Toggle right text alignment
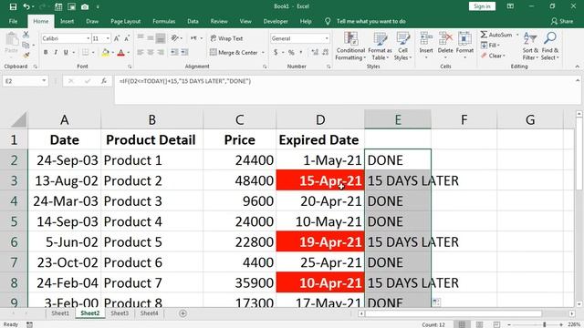The height and width of the screenshot is (328, 584). point(161,53)
